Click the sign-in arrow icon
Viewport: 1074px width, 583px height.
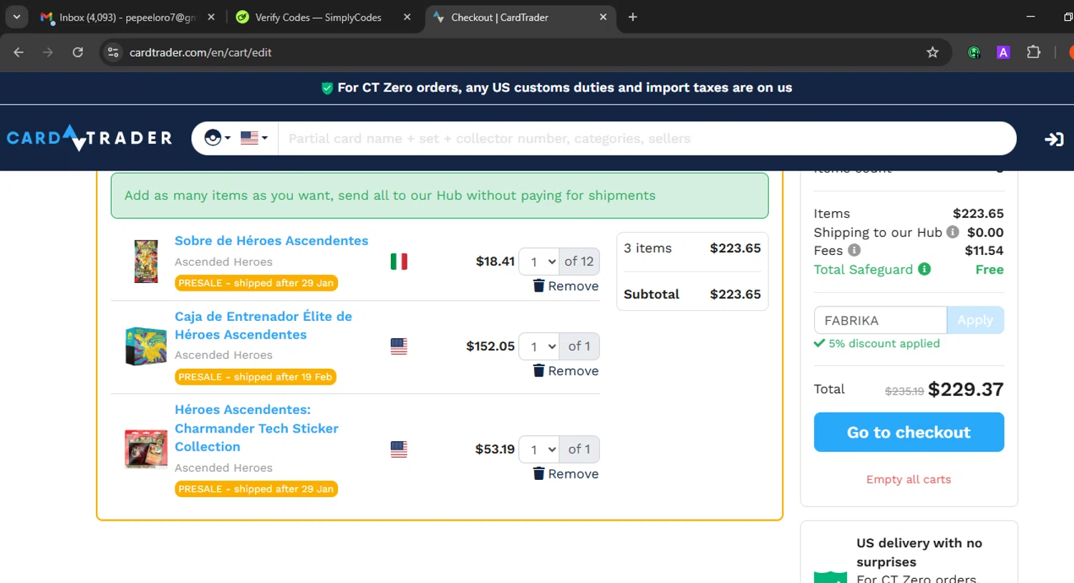click(1054, 139)
